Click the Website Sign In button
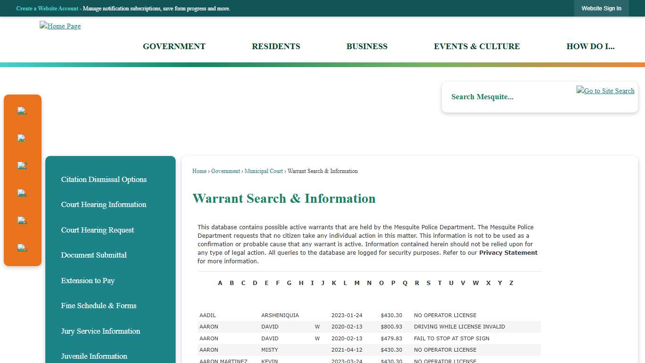Image resolution: width=645 pixels, height=363 pixels. click(x=601, y=8)
